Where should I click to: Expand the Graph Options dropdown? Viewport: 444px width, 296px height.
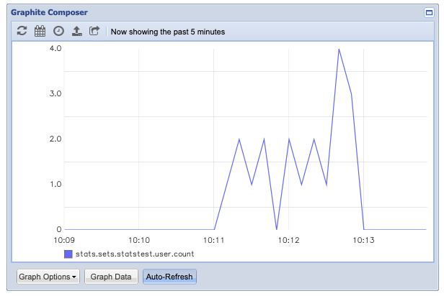click(x=48, y=277)
